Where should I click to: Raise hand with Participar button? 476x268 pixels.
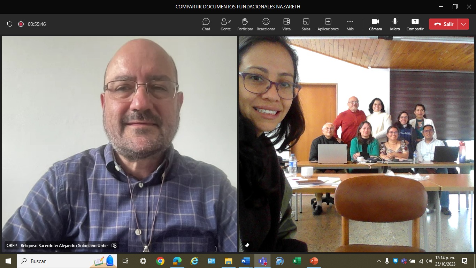245,24
